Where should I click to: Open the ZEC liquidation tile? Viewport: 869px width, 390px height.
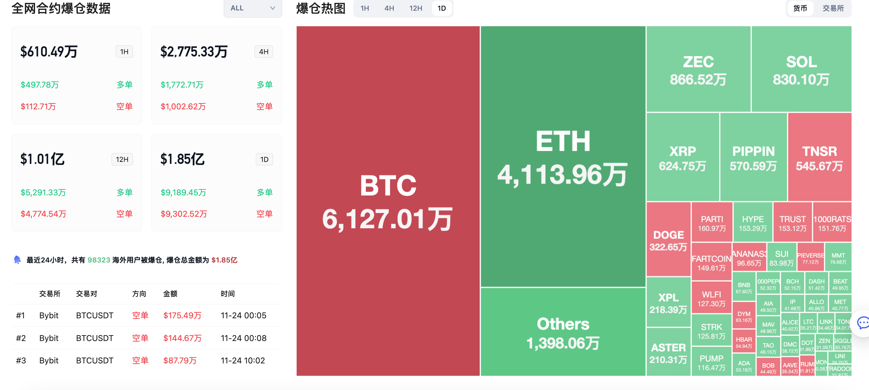click(698, 69)
